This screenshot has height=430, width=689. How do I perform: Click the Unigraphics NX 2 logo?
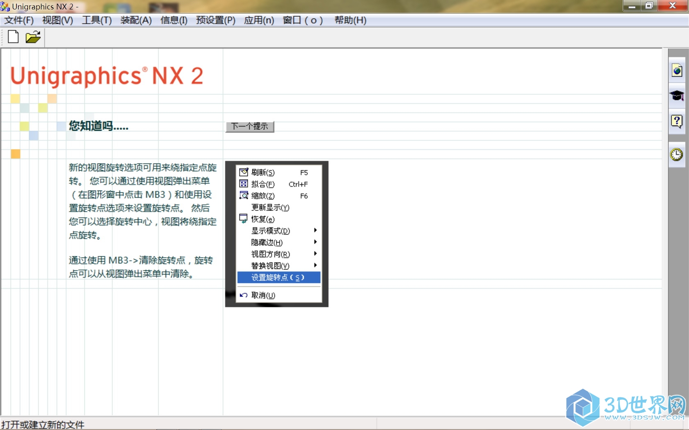click(107, 76)
